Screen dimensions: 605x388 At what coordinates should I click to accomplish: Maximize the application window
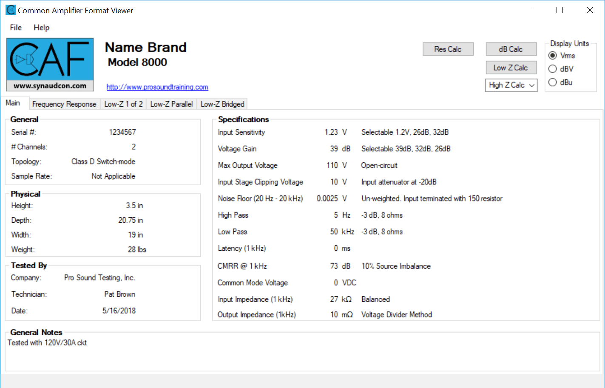[560, 10]
